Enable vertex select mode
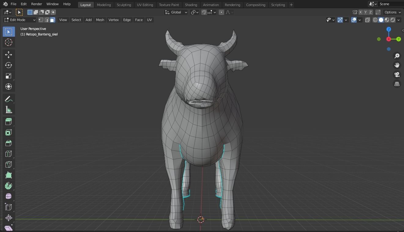The height and width of the screenshot is (232, 404). [41, 20]
